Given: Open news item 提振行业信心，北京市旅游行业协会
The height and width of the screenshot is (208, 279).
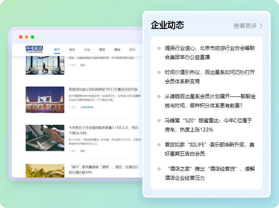Looking at the screenshot, I should click(210, 52).
